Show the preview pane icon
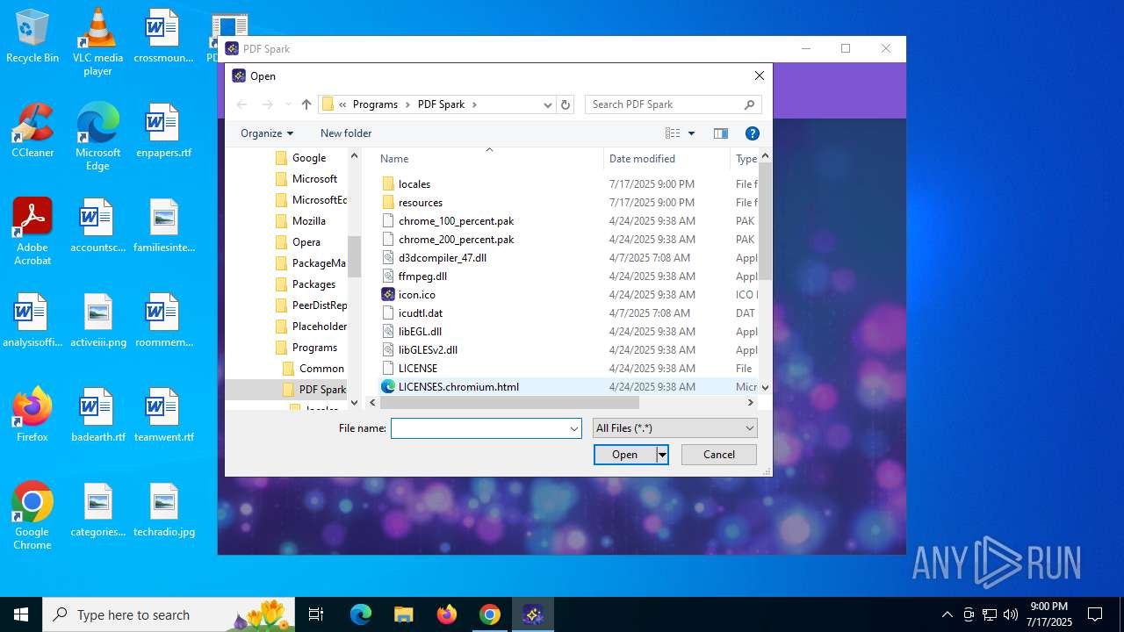Screen dimensions: 1124x632 pyautogui.click(x=721, y=133)
